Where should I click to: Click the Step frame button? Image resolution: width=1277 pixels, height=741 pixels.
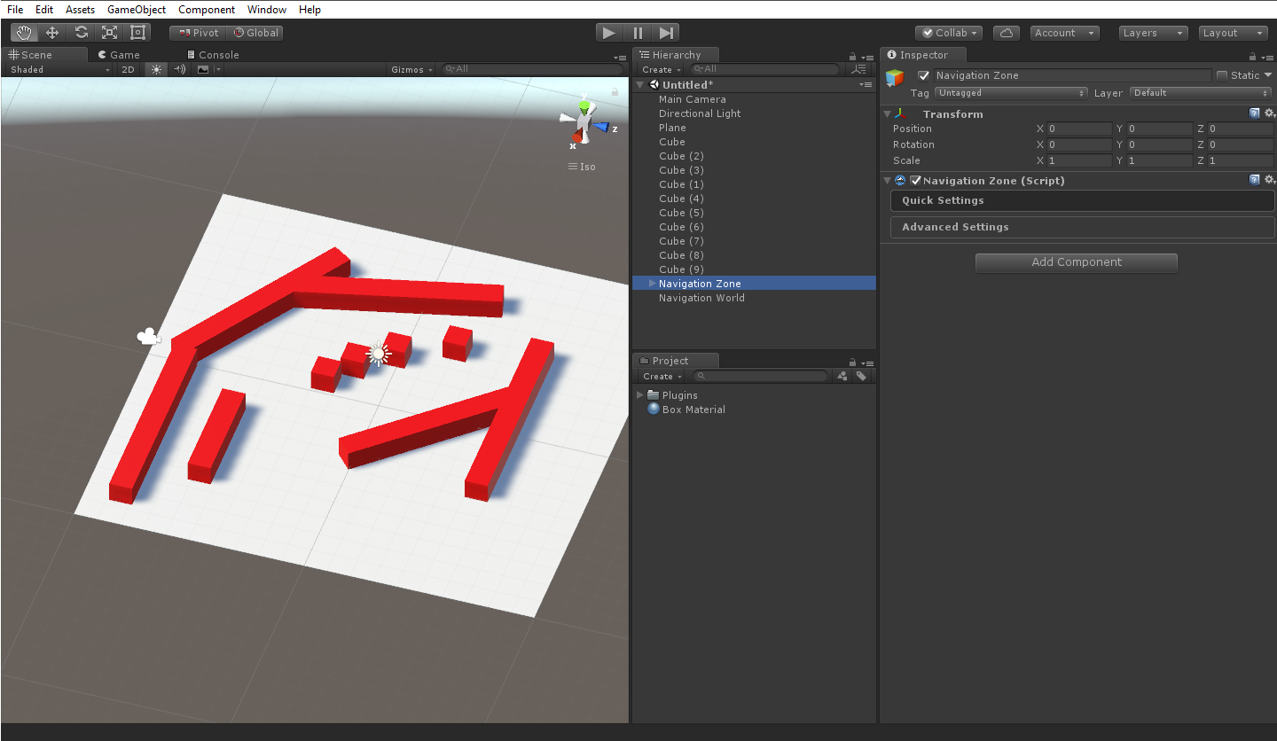(666, 33)
